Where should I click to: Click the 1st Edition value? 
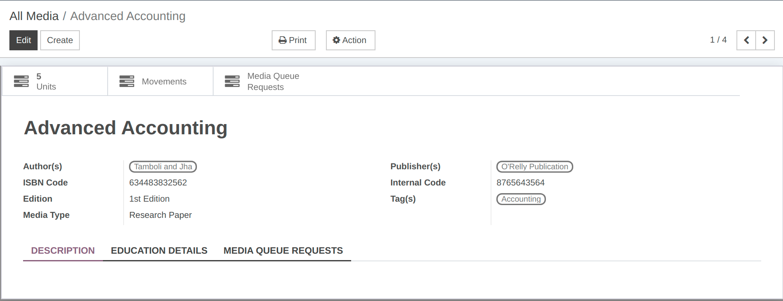150,199
